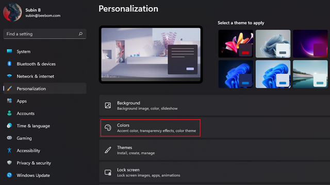Click the Subin B profile avatar

[x=12, y=12]
